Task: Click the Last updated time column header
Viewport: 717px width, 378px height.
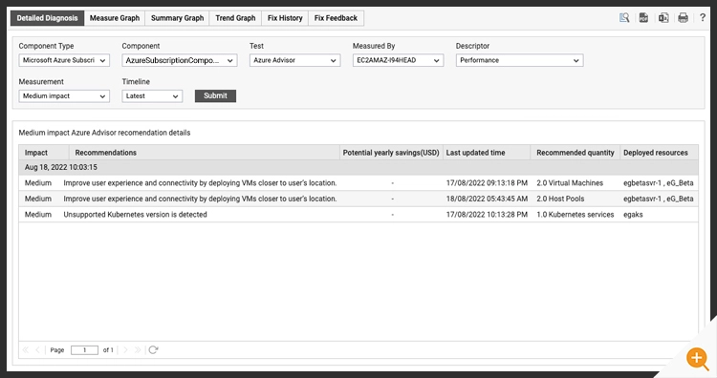Action: (487, 153)
